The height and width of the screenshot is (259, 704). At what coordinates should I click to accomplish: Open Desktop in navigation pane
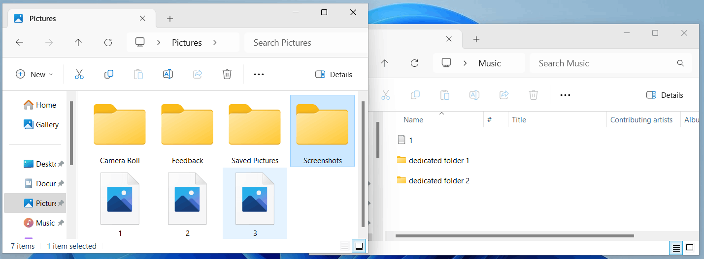40,164
